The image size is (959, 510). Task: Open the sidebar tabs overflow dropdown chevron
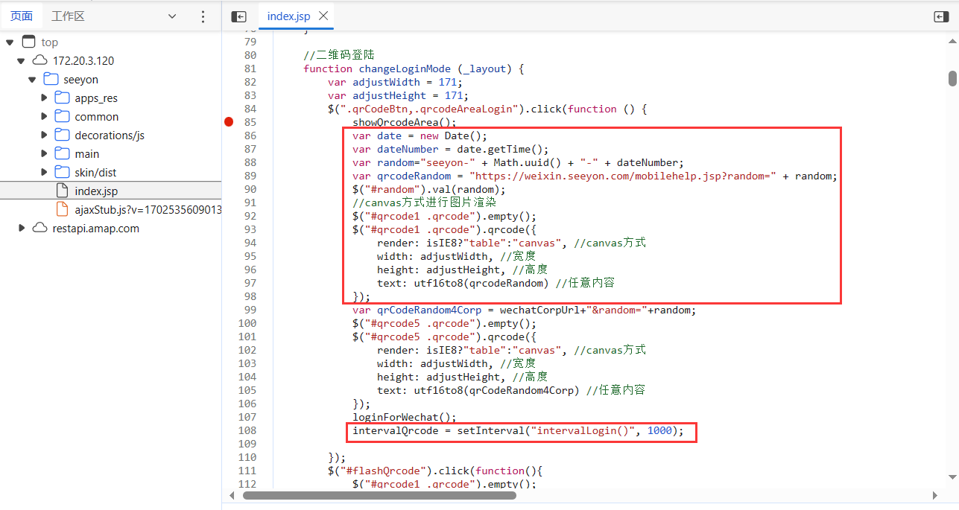172,16
